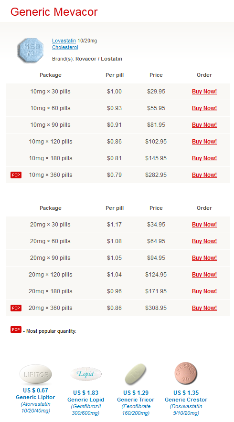Click the blue Lovastatin pill image

tap(30, 51)
